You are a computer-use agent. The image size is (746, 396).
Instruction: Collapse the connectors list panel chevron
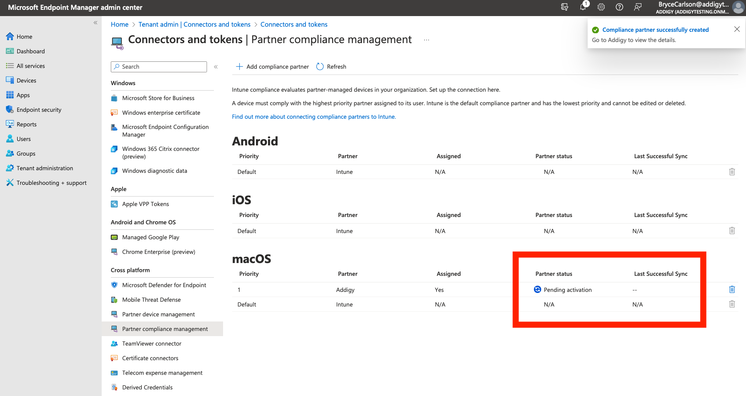click(216, 67)
